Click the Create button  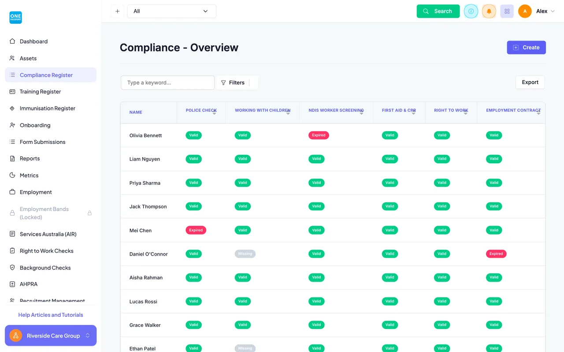click(526, 48)
